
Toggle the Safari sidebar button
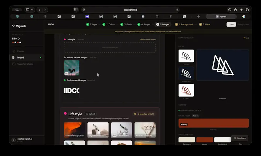tap(28, 10)
